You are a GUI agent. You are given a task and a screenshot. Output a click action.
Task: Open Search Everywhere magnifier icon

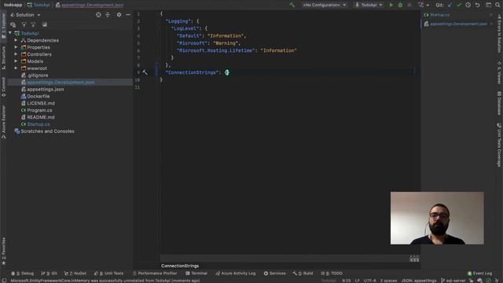(x=497, y=5)
